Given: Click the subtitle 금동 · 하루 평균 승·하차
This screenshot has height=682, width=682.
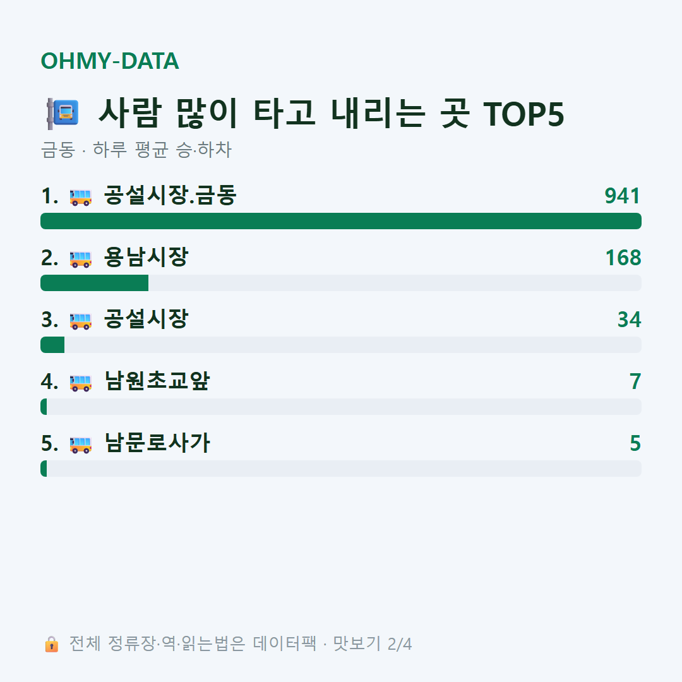Looking at the screenshot, I should pyautogui.click(x=136, y=150).
